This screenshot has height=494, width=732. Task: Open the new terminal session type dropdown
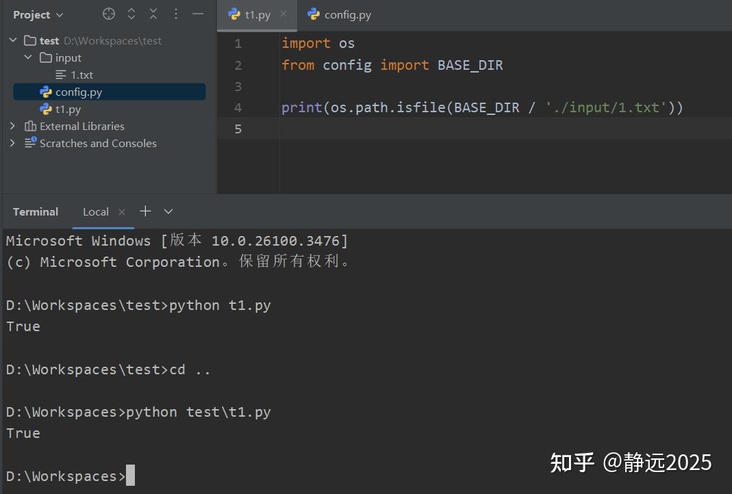click(168, 211)
